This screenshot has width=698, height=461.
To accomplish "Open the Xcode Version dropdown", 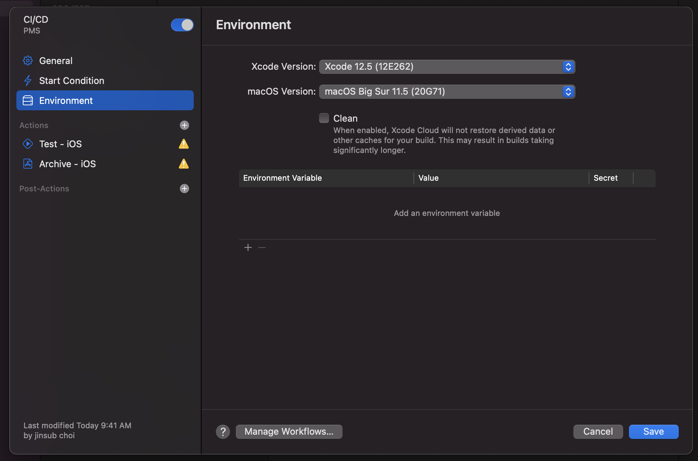I will point(447,67).
